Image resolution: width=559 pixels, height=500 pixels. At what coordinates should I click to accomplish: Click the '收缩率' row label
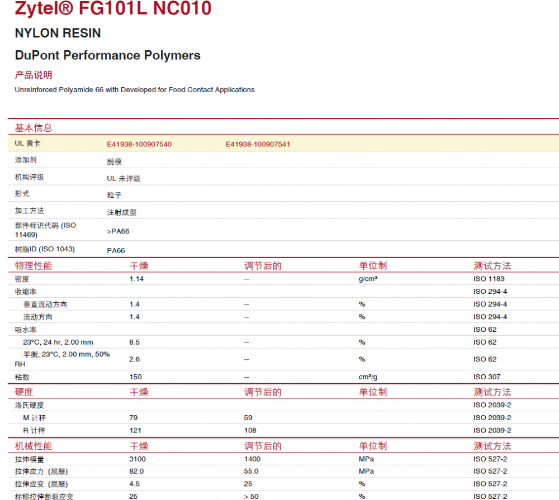coord(26,292)
